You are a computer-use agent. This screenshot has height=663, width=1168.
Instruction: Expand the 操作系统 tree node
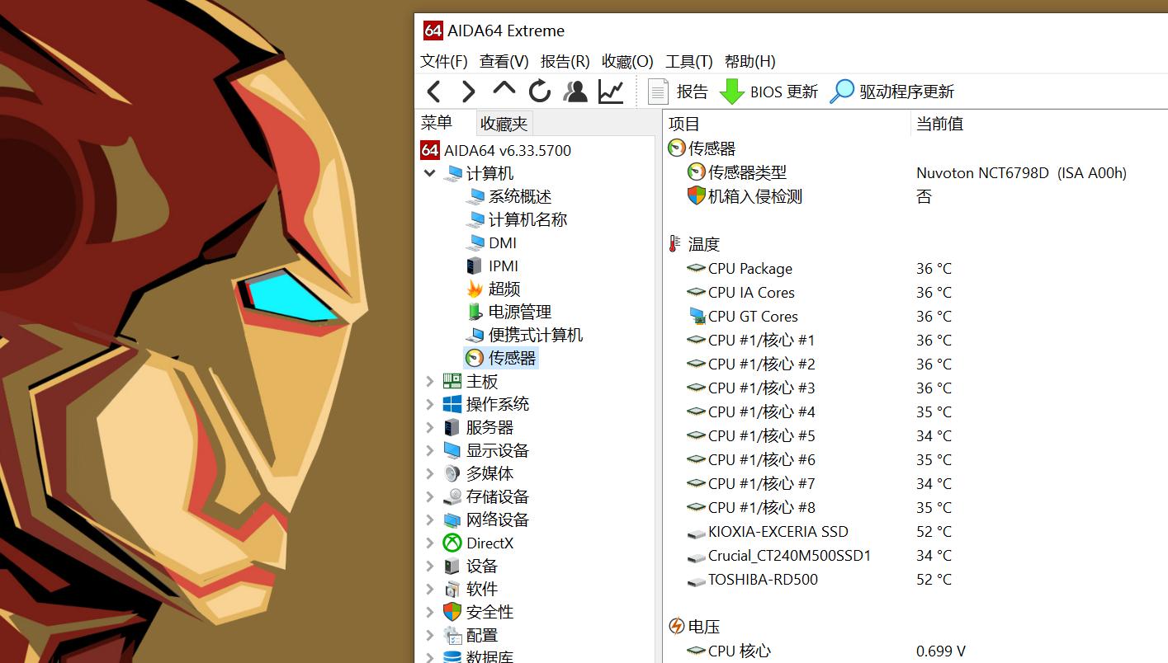point(429,404)
